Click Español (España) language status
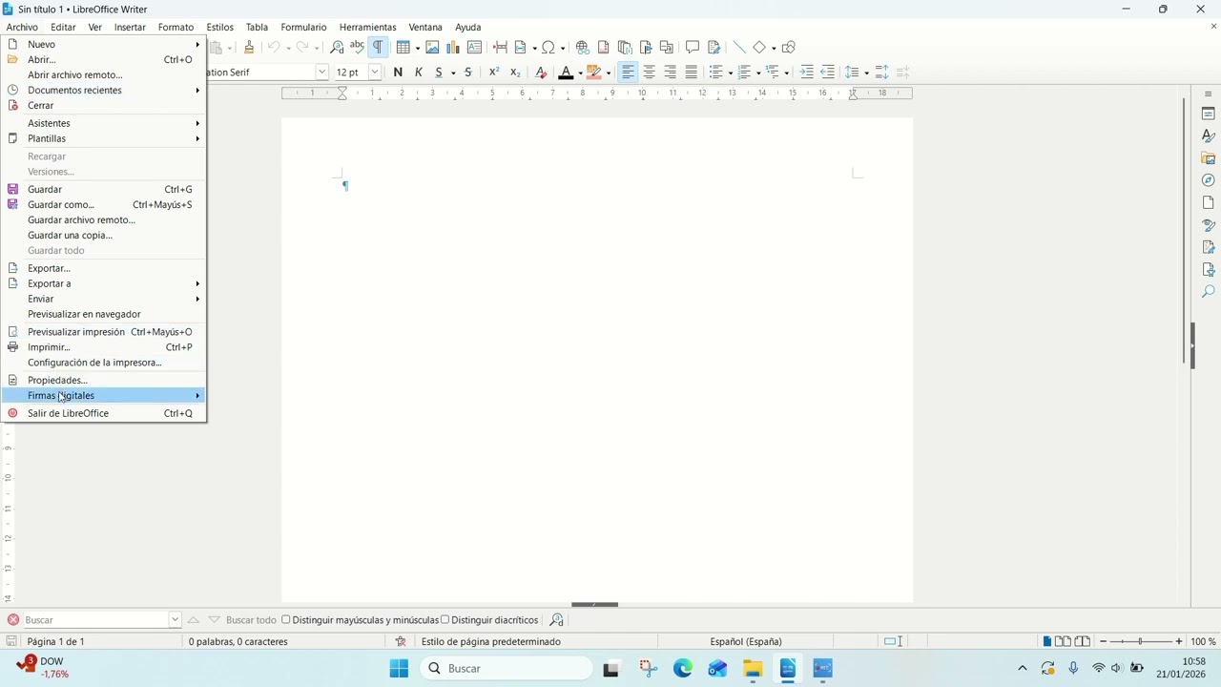1221x687 pixels. [x=746, y=641]
